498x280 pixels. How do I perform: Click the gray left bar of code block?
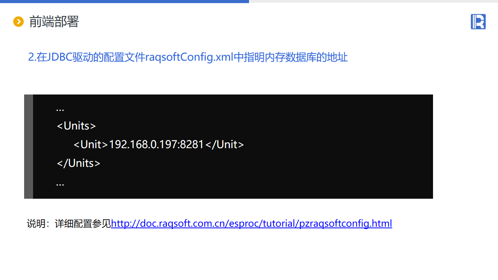(28, 147)
